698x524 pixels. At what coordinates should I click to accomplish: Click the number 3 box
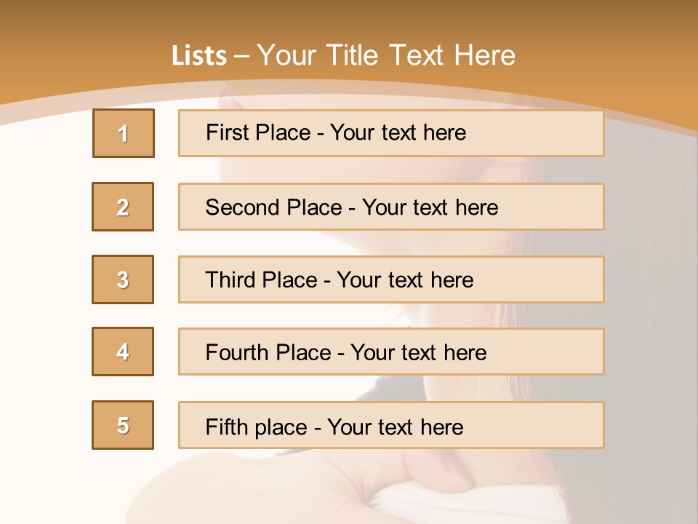(x=123, y=279)
